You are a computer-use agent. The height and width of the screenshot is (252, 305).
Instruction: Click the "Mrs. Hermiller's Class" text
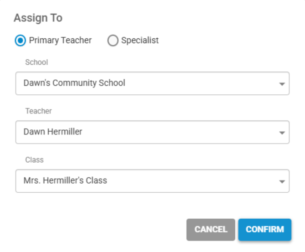(x=65, y=181)
